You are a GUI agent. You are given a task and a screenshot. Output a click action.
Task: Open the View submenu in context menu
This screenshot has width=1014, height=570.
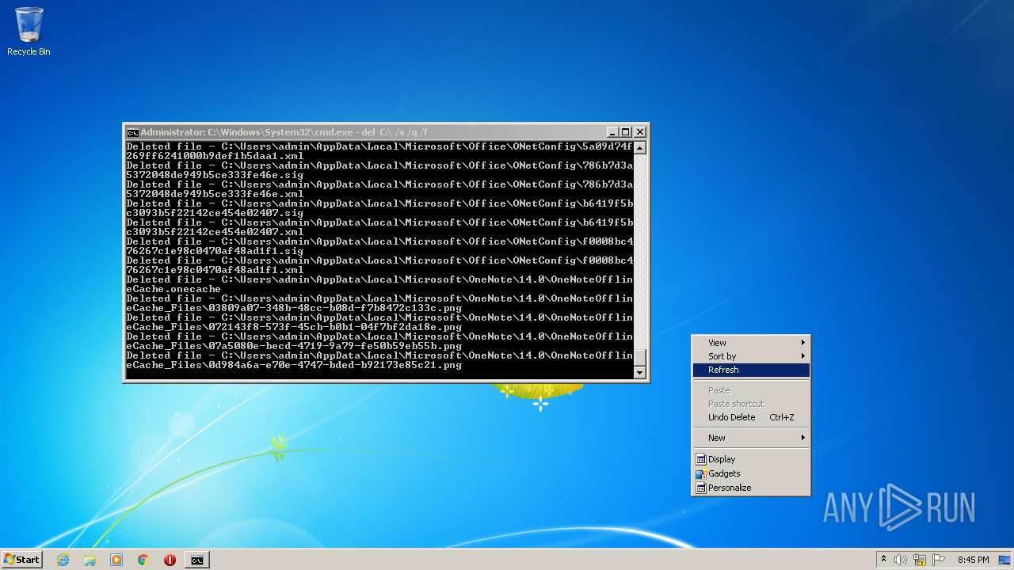point(751,343)
